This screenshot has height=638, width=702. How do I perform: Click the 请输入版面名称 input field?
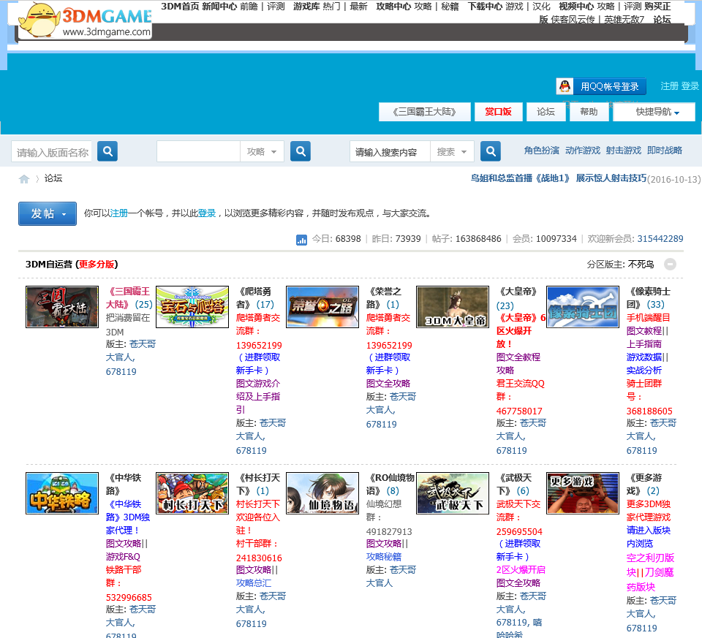click(52, 152)
